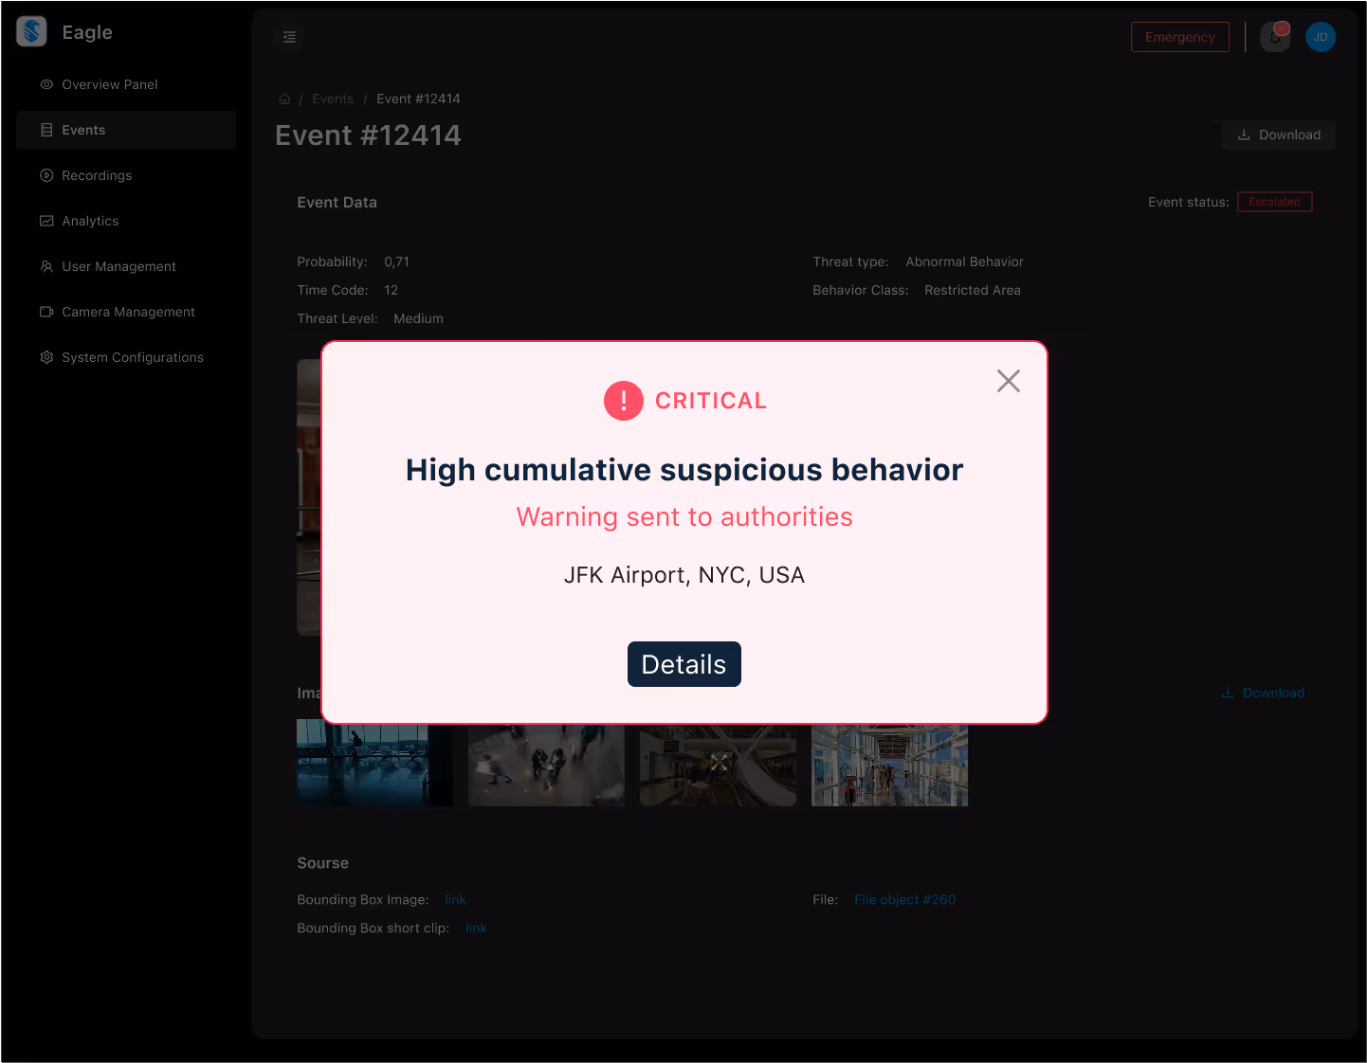
Task: Open the first airport image thumbnail
Action: point(374,764)
